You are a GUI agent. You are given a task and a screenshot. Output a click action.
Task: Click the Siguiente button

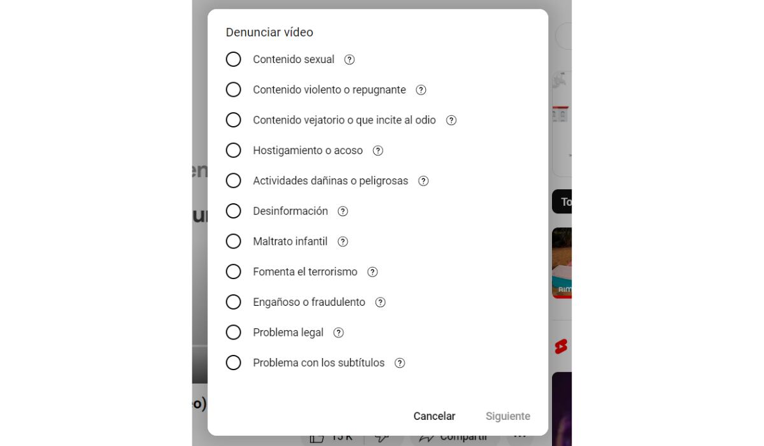coord(507,416)
